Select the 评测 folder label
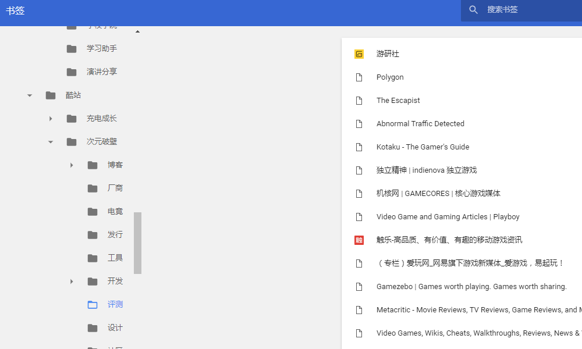Image resolution: width=582 pixels, height=349 pixels. (115, 304)
